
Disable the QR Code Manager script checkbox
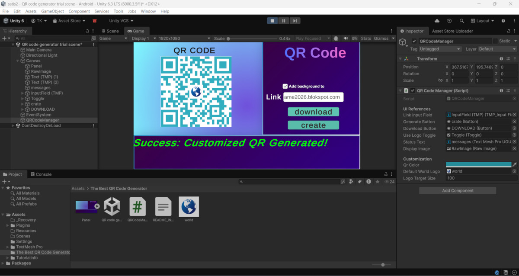pyautogui.click(x=413, y=91)
